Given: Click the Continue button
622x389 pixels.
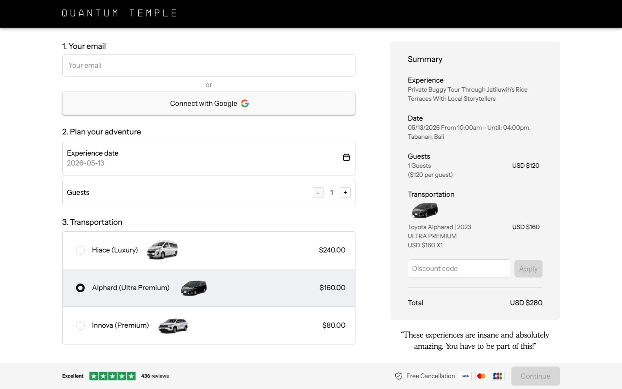Looking at the screenshot, I should 535,376.
